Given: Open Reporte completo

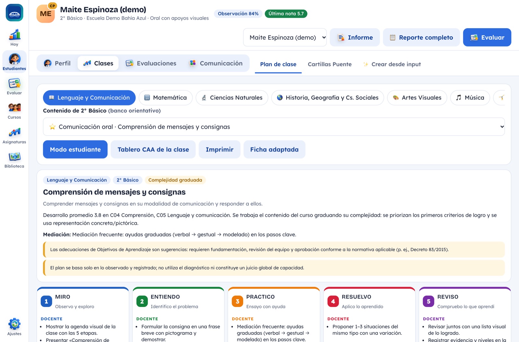Looking at the screenshot, I should coord(421,37).
